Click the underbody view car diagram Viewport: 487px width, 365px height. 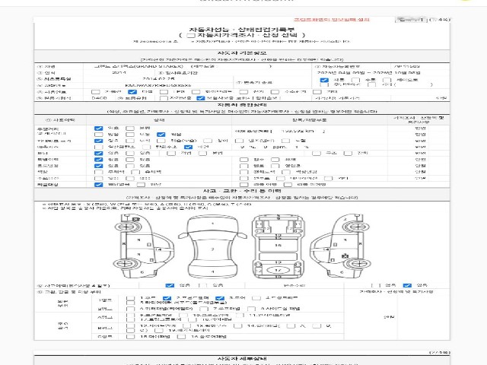coord(278,246)
